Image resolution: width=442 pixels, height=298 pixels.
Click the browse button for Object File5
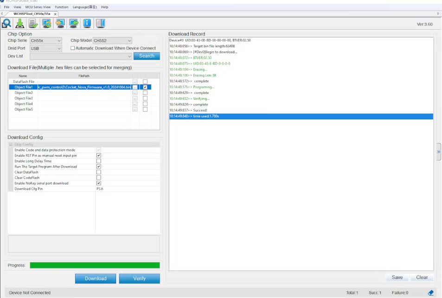click(135, 109)
